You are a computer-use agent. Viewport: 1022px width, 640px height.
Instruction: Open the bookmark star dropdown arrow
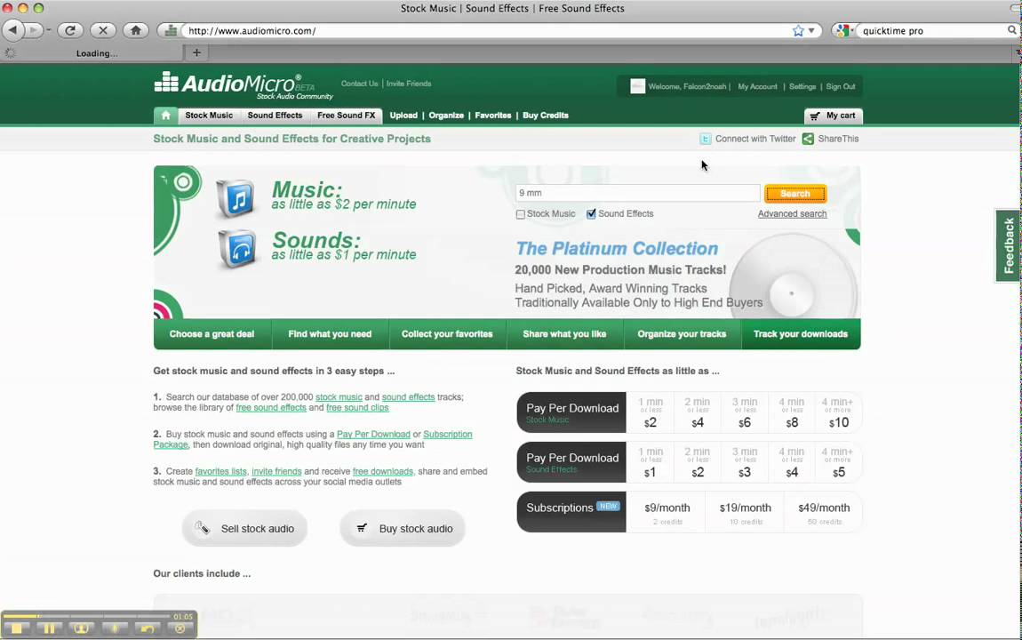tap(811, 30)
